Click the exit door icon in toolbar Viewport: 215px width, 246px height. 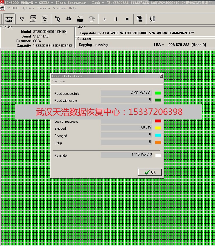click(x=152, y=19)
